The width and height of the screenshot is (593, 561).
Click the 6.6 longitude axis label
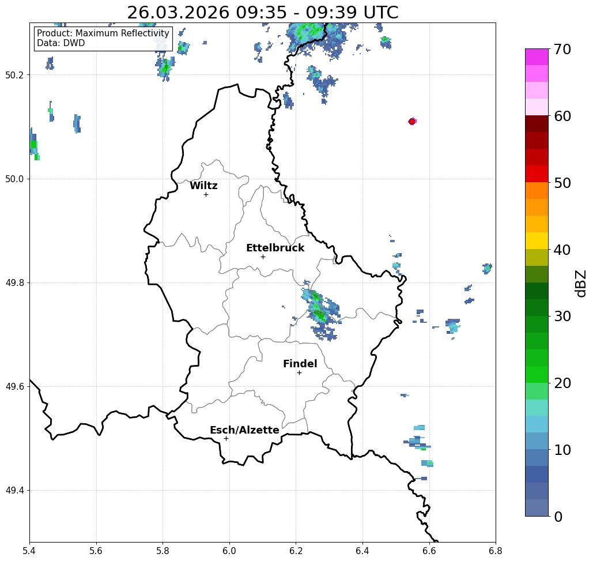click(x=429, y=551)
